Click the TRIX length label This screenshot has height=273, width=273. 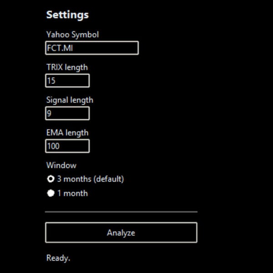click(67, 67)
